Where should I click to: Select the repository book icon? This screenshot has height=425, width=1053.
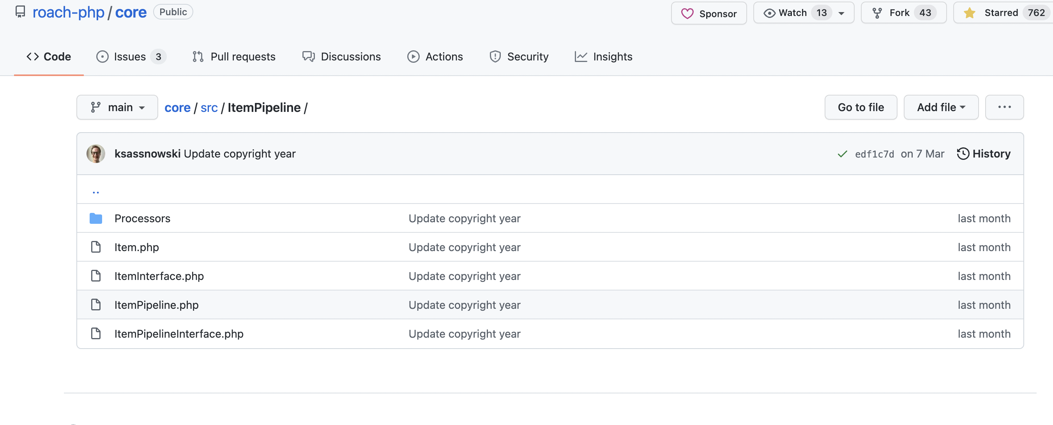pos(20,12)
